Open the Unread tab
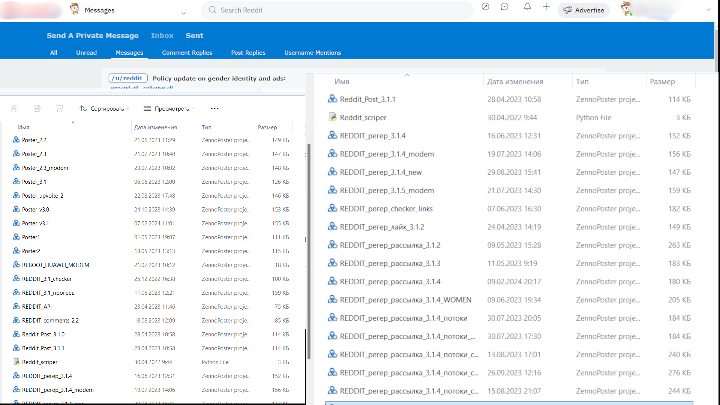 86,52
